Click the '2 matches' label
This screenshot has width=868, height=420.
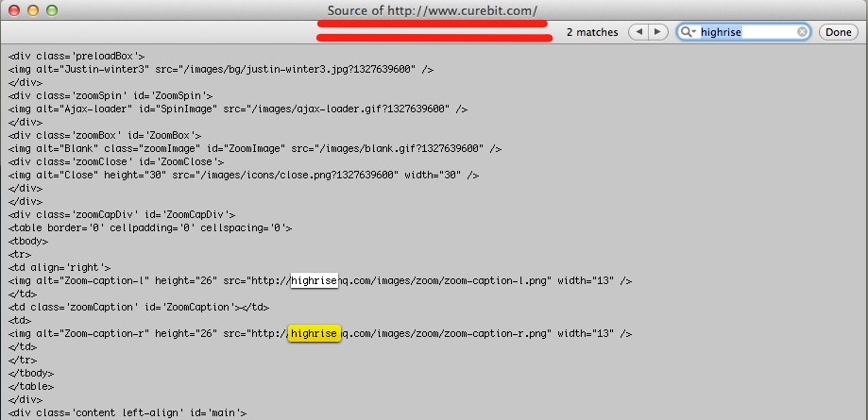pyautogui.click(x=592, y=32)
